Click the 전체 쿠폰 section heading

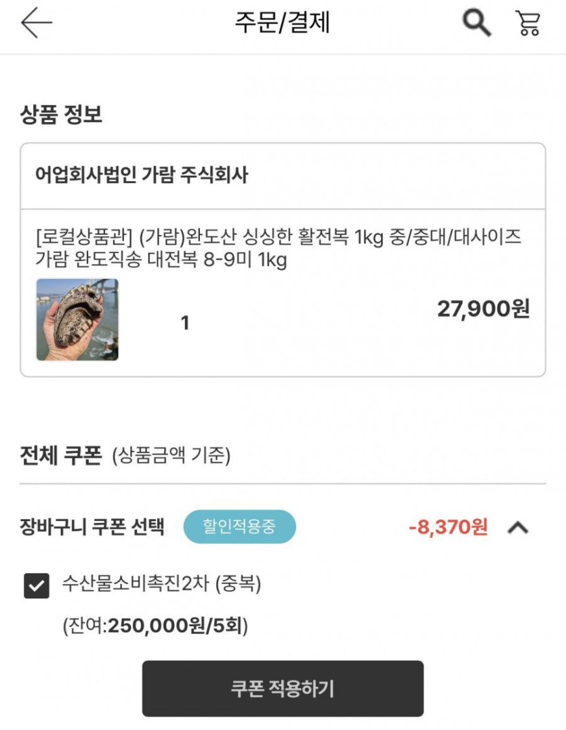61,455
